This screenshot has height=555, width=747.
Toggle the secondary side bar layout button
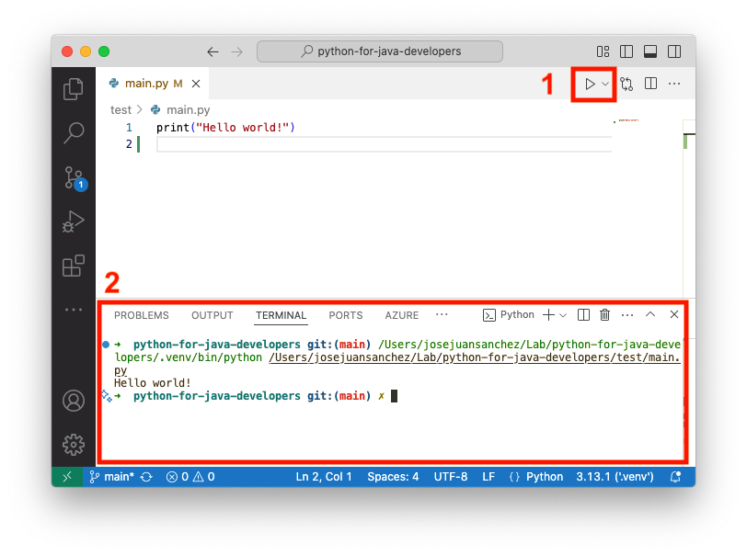(x=674, y=51)
